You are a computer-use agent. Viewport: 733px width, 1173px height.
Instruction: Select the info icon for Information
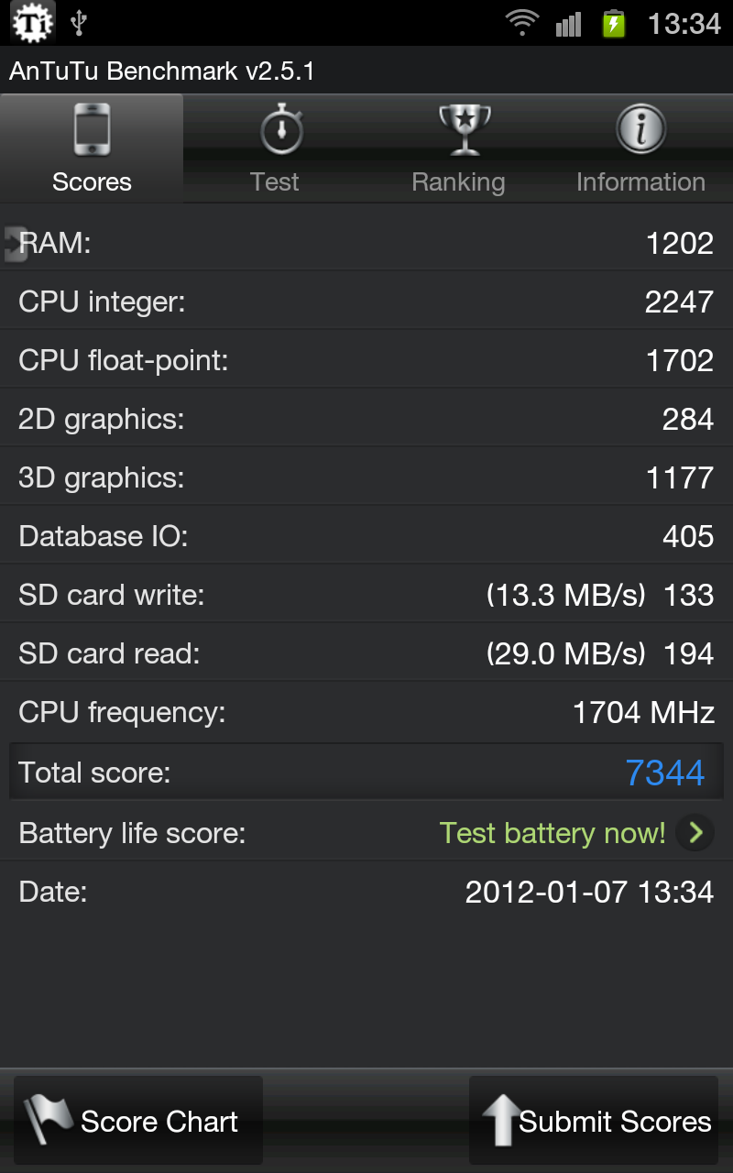[x=640, y=129]
